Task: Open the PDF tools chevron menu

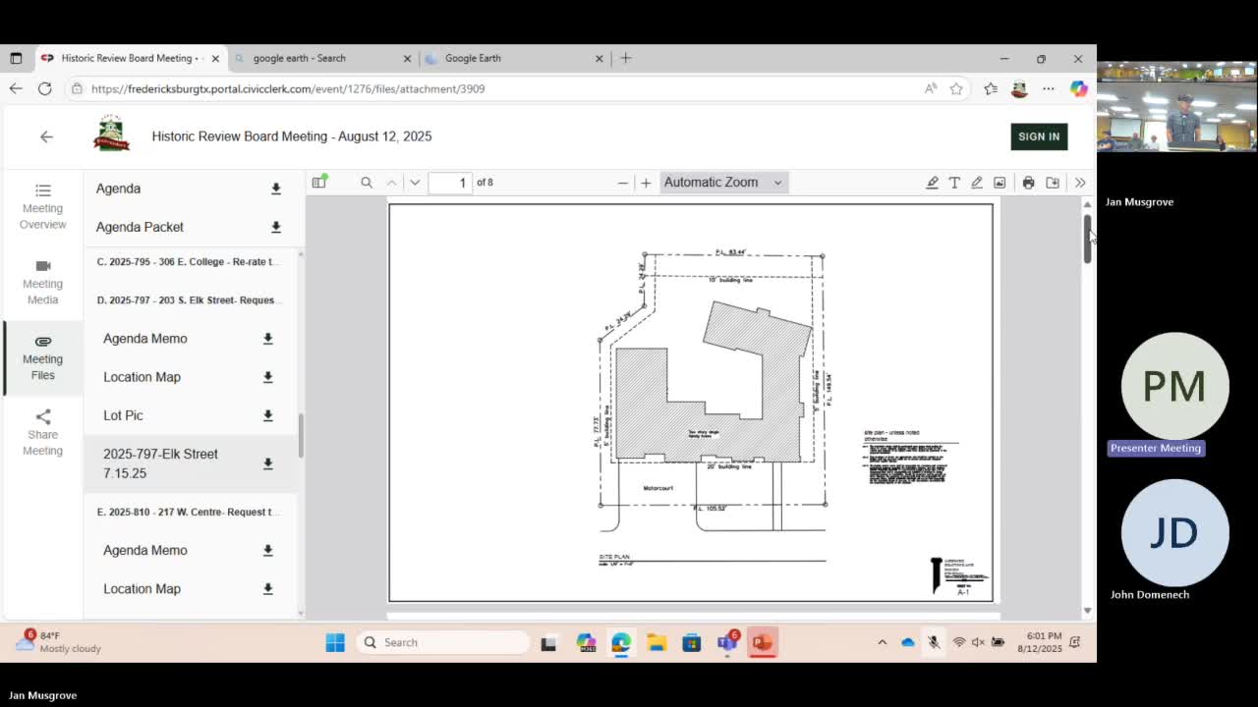Action: click(x=1080, y=183)
